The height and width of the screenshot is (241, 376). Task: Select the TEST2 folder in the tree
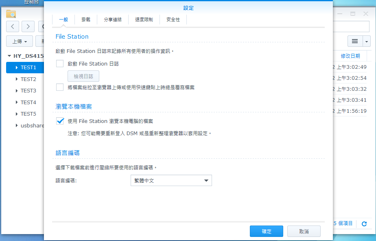coord(28,79)
